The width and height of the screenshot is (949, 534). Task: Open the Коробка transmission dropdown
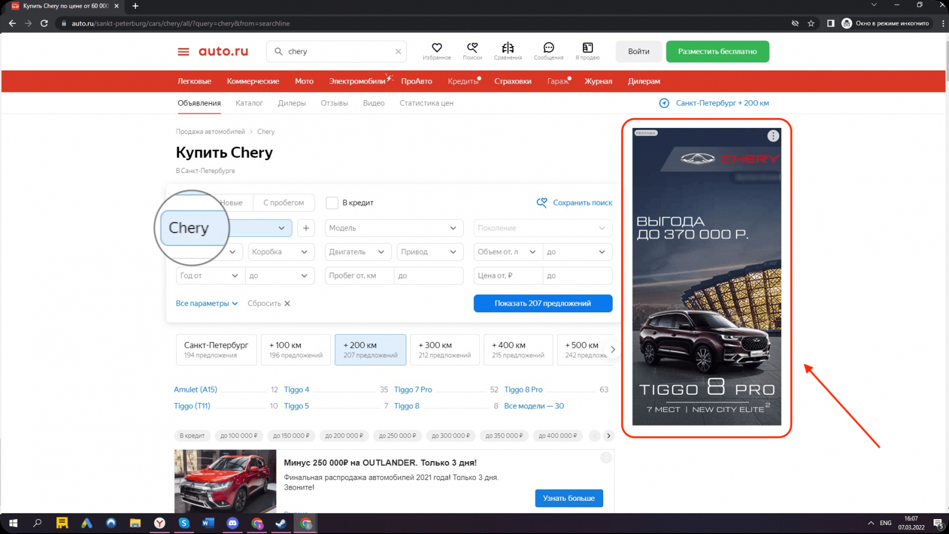click(x=280, y=252)
